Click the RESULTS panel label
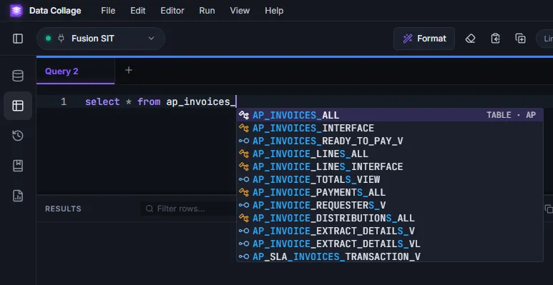 63,209
